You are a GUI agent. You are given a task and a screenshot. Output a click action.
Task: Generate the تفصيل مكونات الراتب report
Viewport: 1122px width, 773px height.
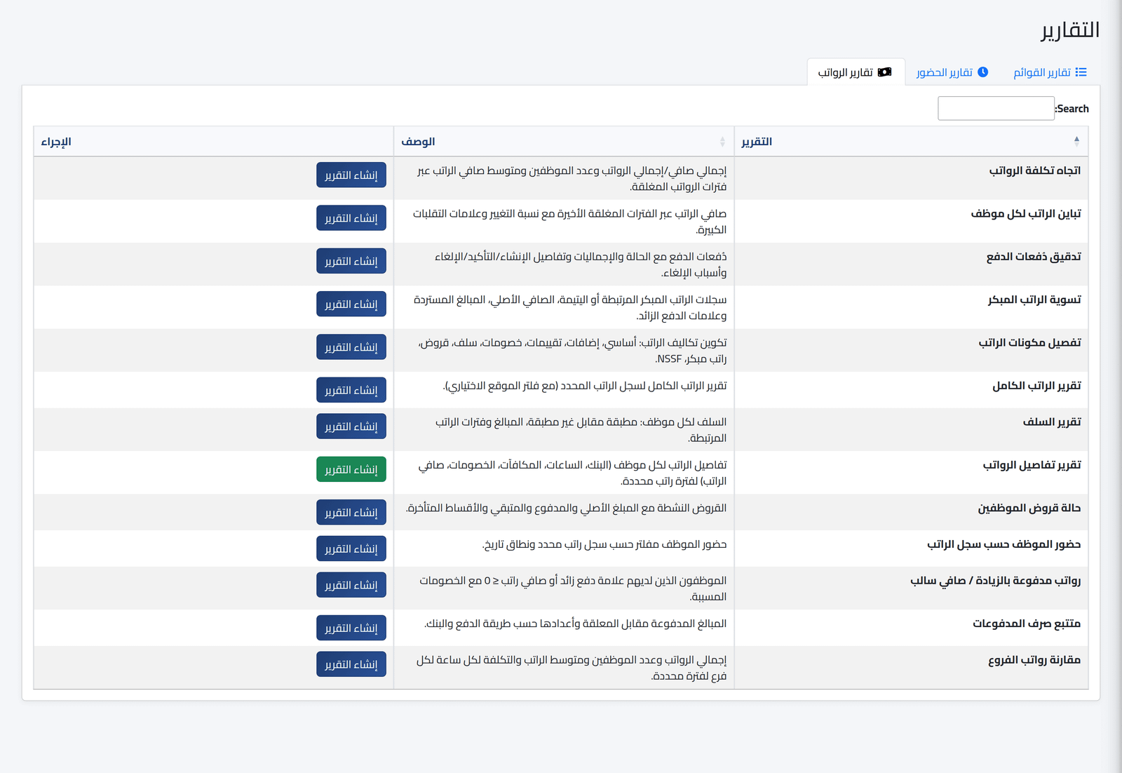coord(351,347)
